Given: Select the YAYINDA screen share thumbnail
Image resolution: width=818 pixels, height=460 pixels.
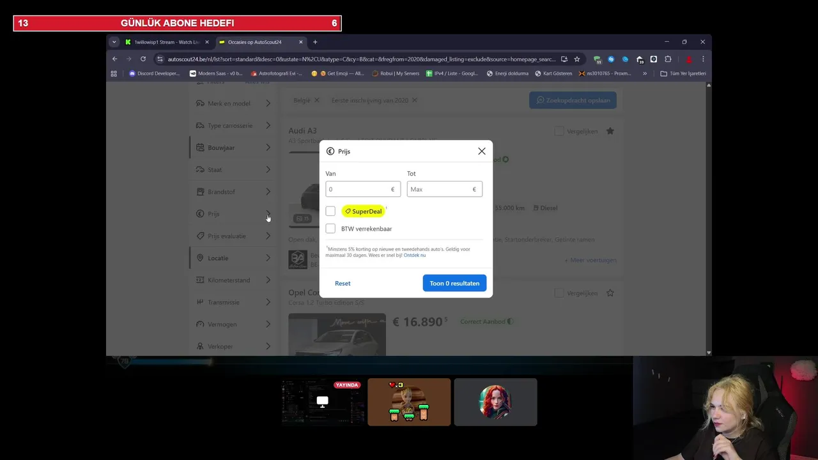Looking at the screenshot, I should coord(323,402).
